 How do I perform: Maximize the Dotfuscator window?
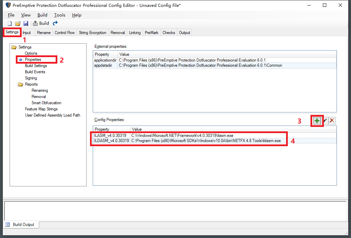pyautogui.click(x=325, y=5)
